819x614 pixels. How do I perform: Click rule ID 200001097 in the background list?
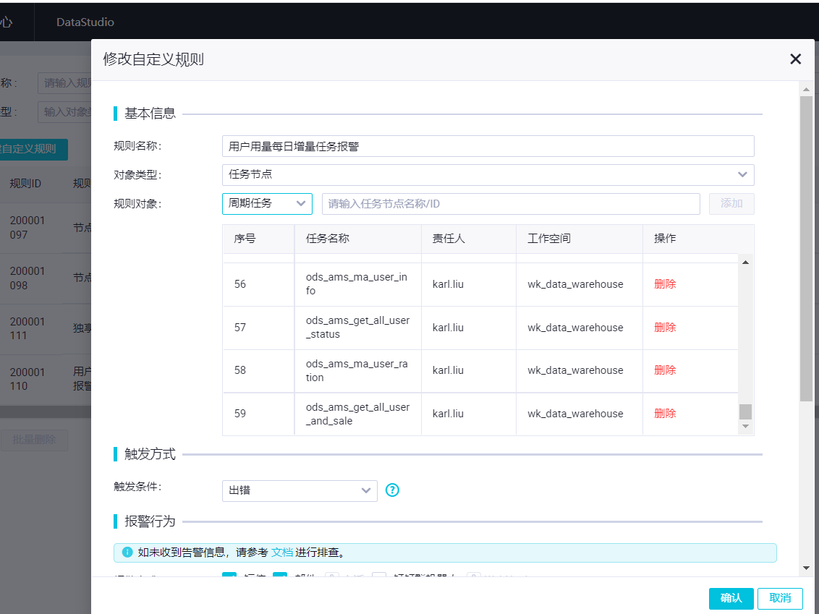pyautogui.click(x=27, y=228)
